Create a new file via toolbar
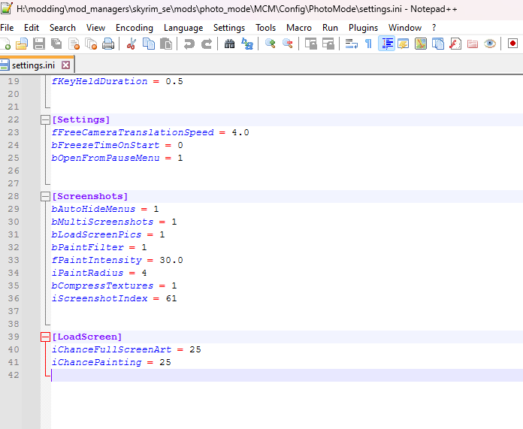Image resolution: width=523 pixels, height=429 pixels. (5, 44)
